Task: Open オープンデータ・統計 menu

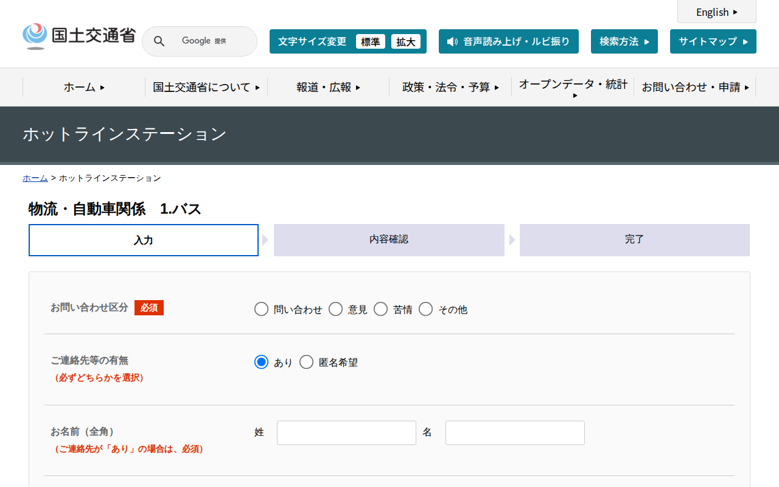Action: [573, 87]
